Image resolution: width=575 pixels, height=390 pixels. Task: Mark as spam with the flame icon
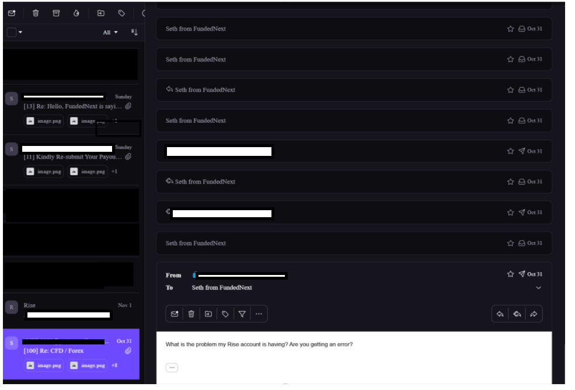coord(76,13)
